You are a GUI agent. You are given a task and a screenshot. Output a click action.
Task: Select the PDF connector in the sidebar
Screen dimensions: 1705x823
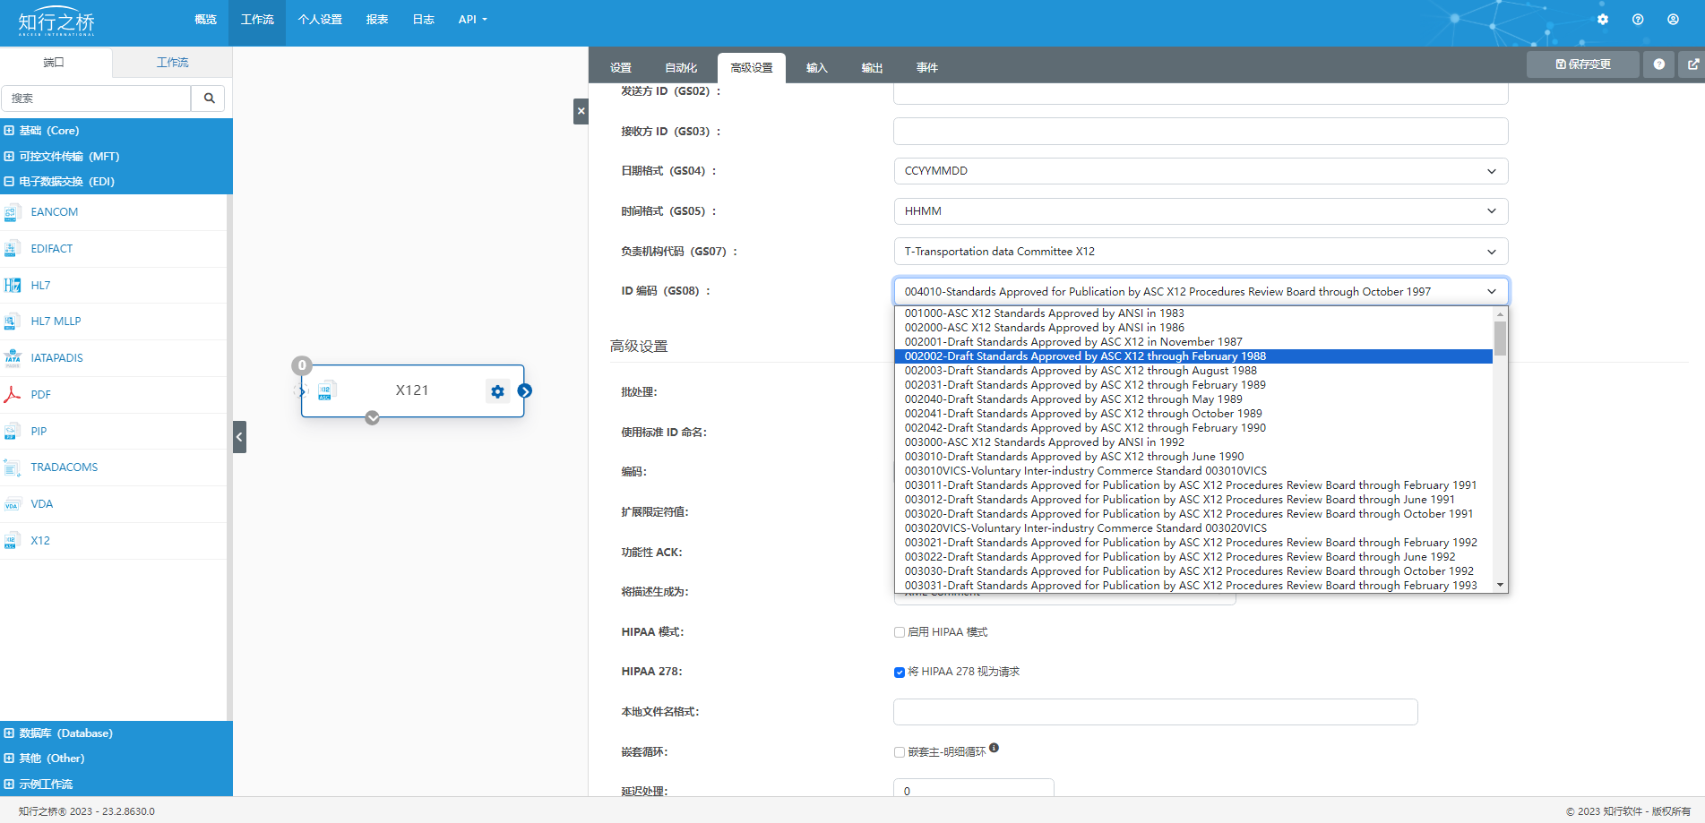coord(40,394)
